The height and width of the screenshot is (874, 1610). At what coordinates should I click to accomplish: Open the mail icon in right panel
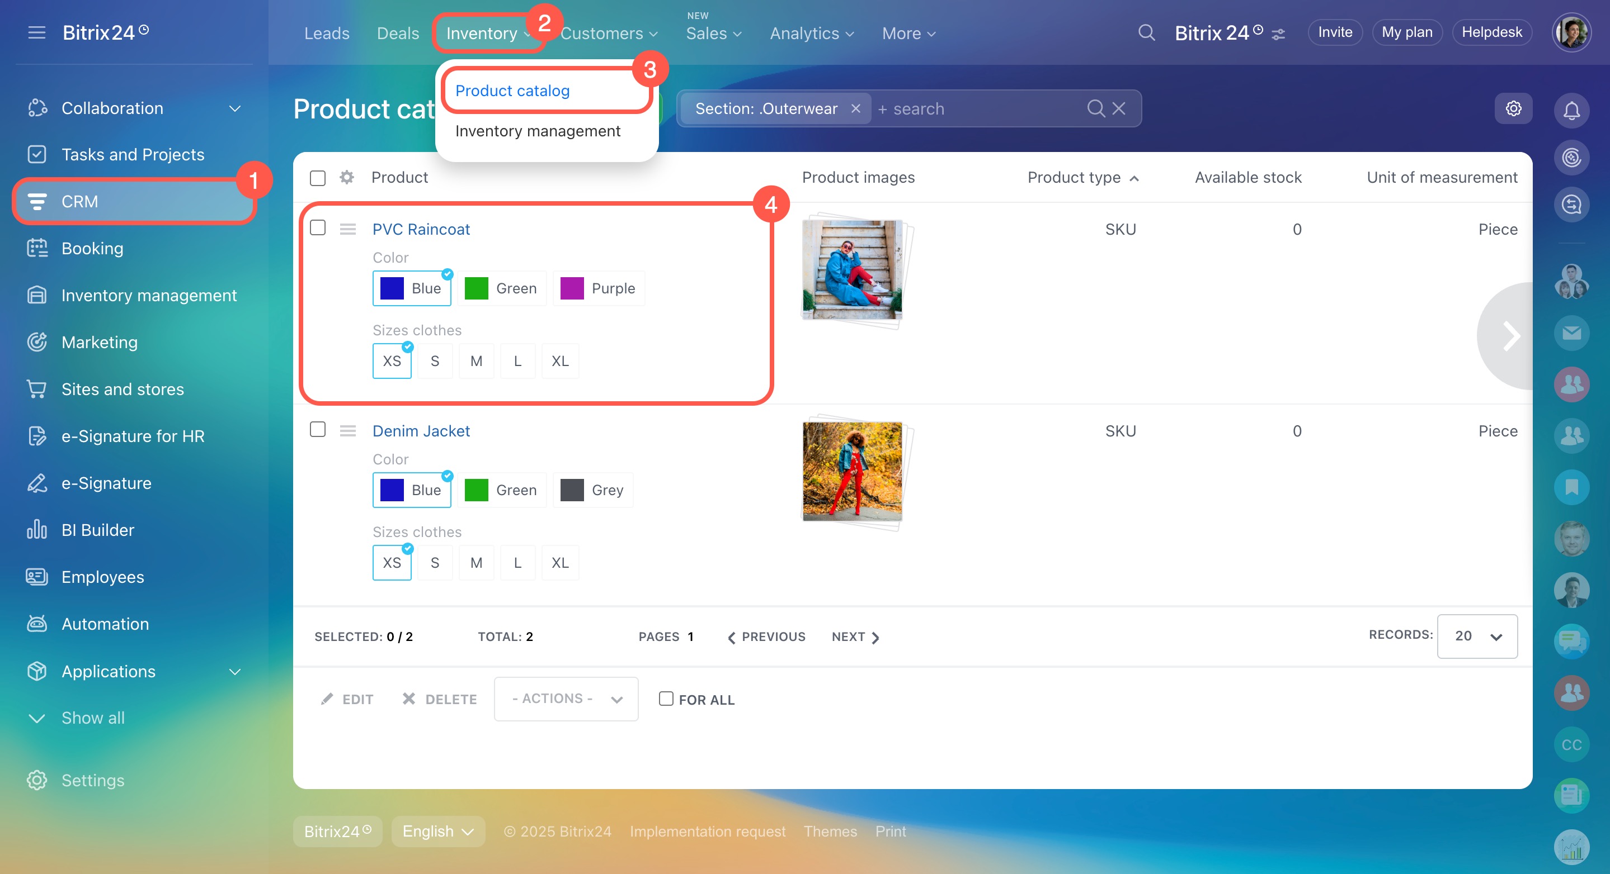(1571, 332)
